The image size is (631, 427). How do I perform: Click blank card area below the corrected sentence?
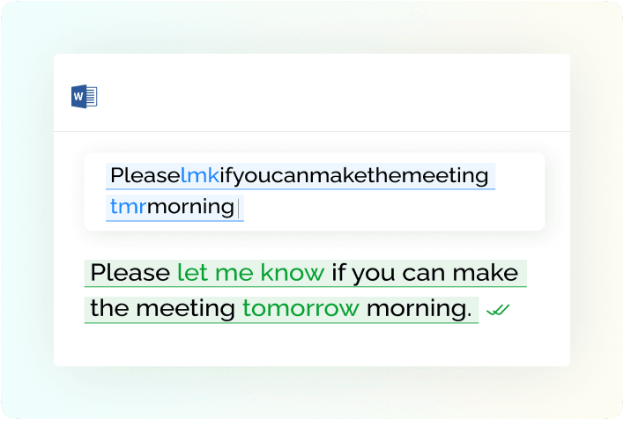(312, 345)
